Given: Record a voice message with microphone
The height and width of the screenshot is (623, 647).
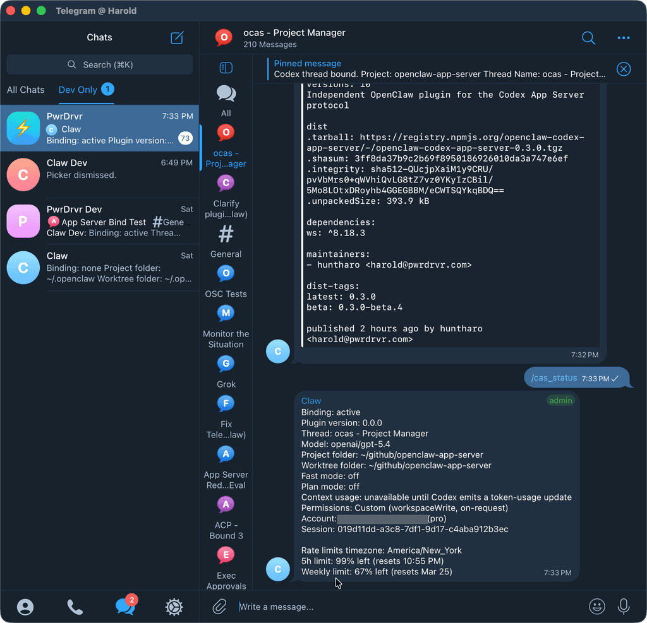Looking at the screenshot, I should 624,606.
